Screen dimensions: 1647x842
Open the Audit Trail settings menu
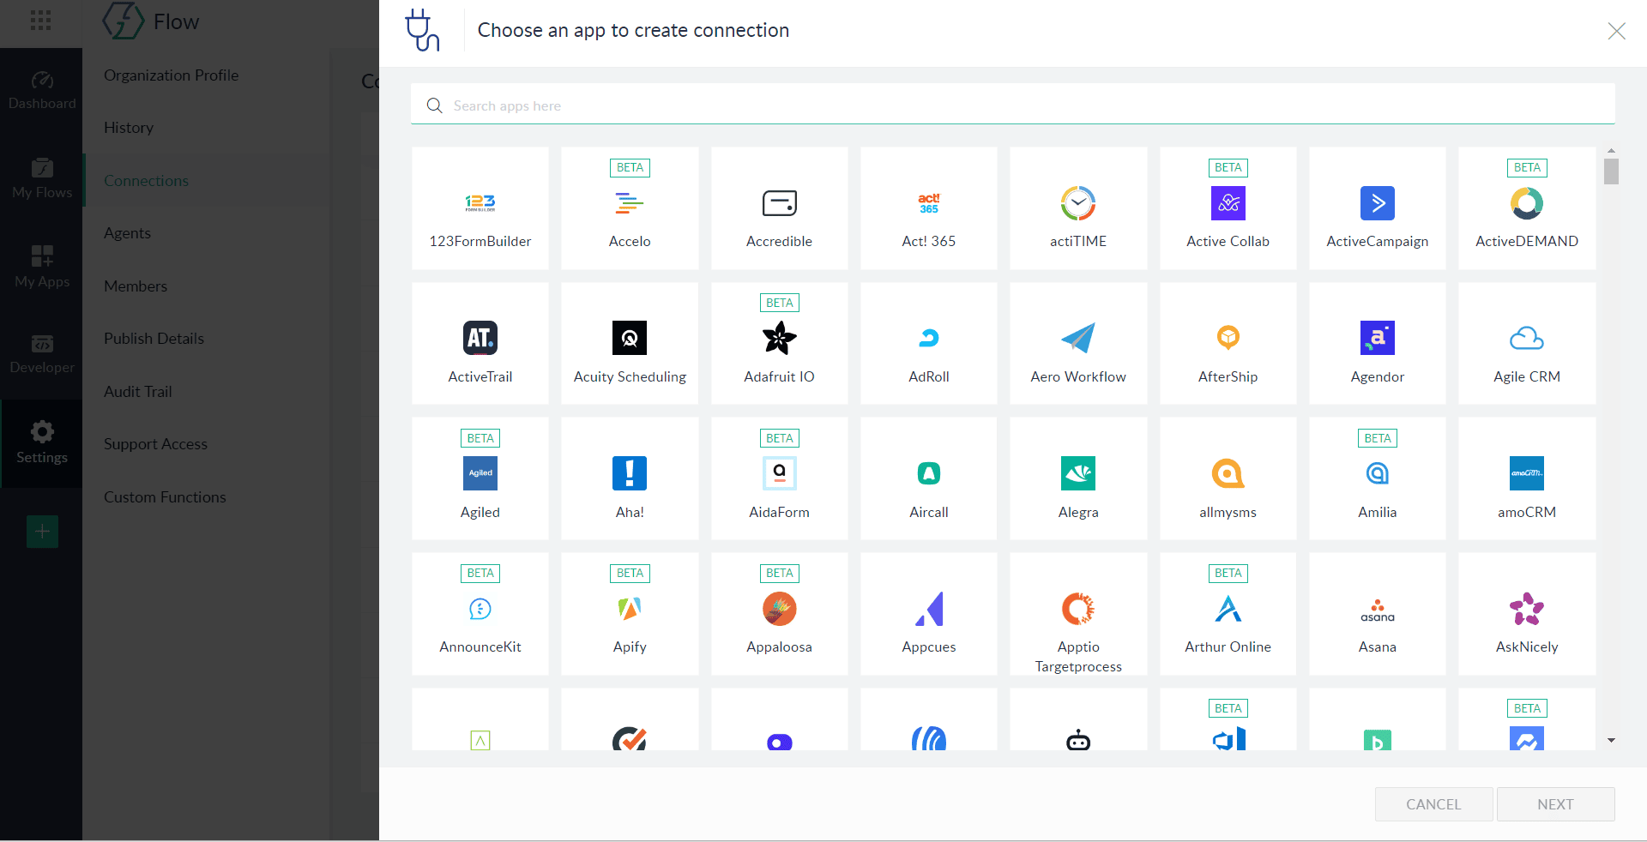(138, 392)
